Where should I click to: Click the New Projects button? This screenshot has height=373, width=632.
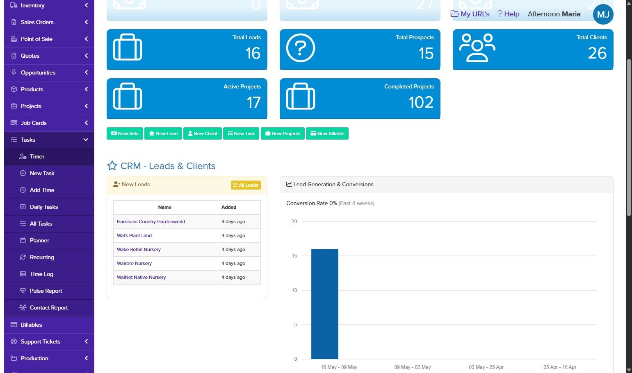pyautogui.click(x=283, y=133)
